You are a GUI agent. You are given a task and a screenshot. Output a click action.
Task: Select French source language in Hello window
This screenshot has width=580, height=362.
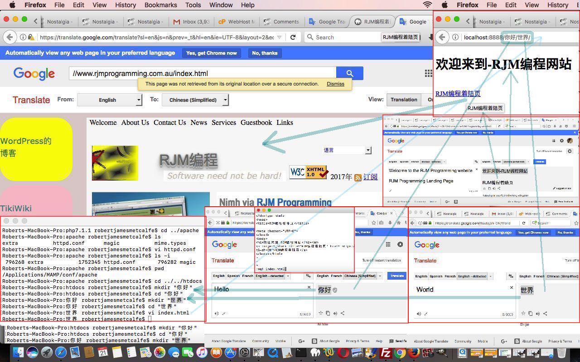tap(248, 276)
